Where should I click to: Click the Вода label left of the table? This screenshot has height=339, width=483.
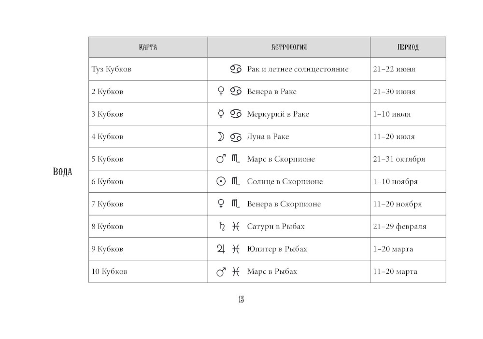pyautogui.click(x=62, y=172)
